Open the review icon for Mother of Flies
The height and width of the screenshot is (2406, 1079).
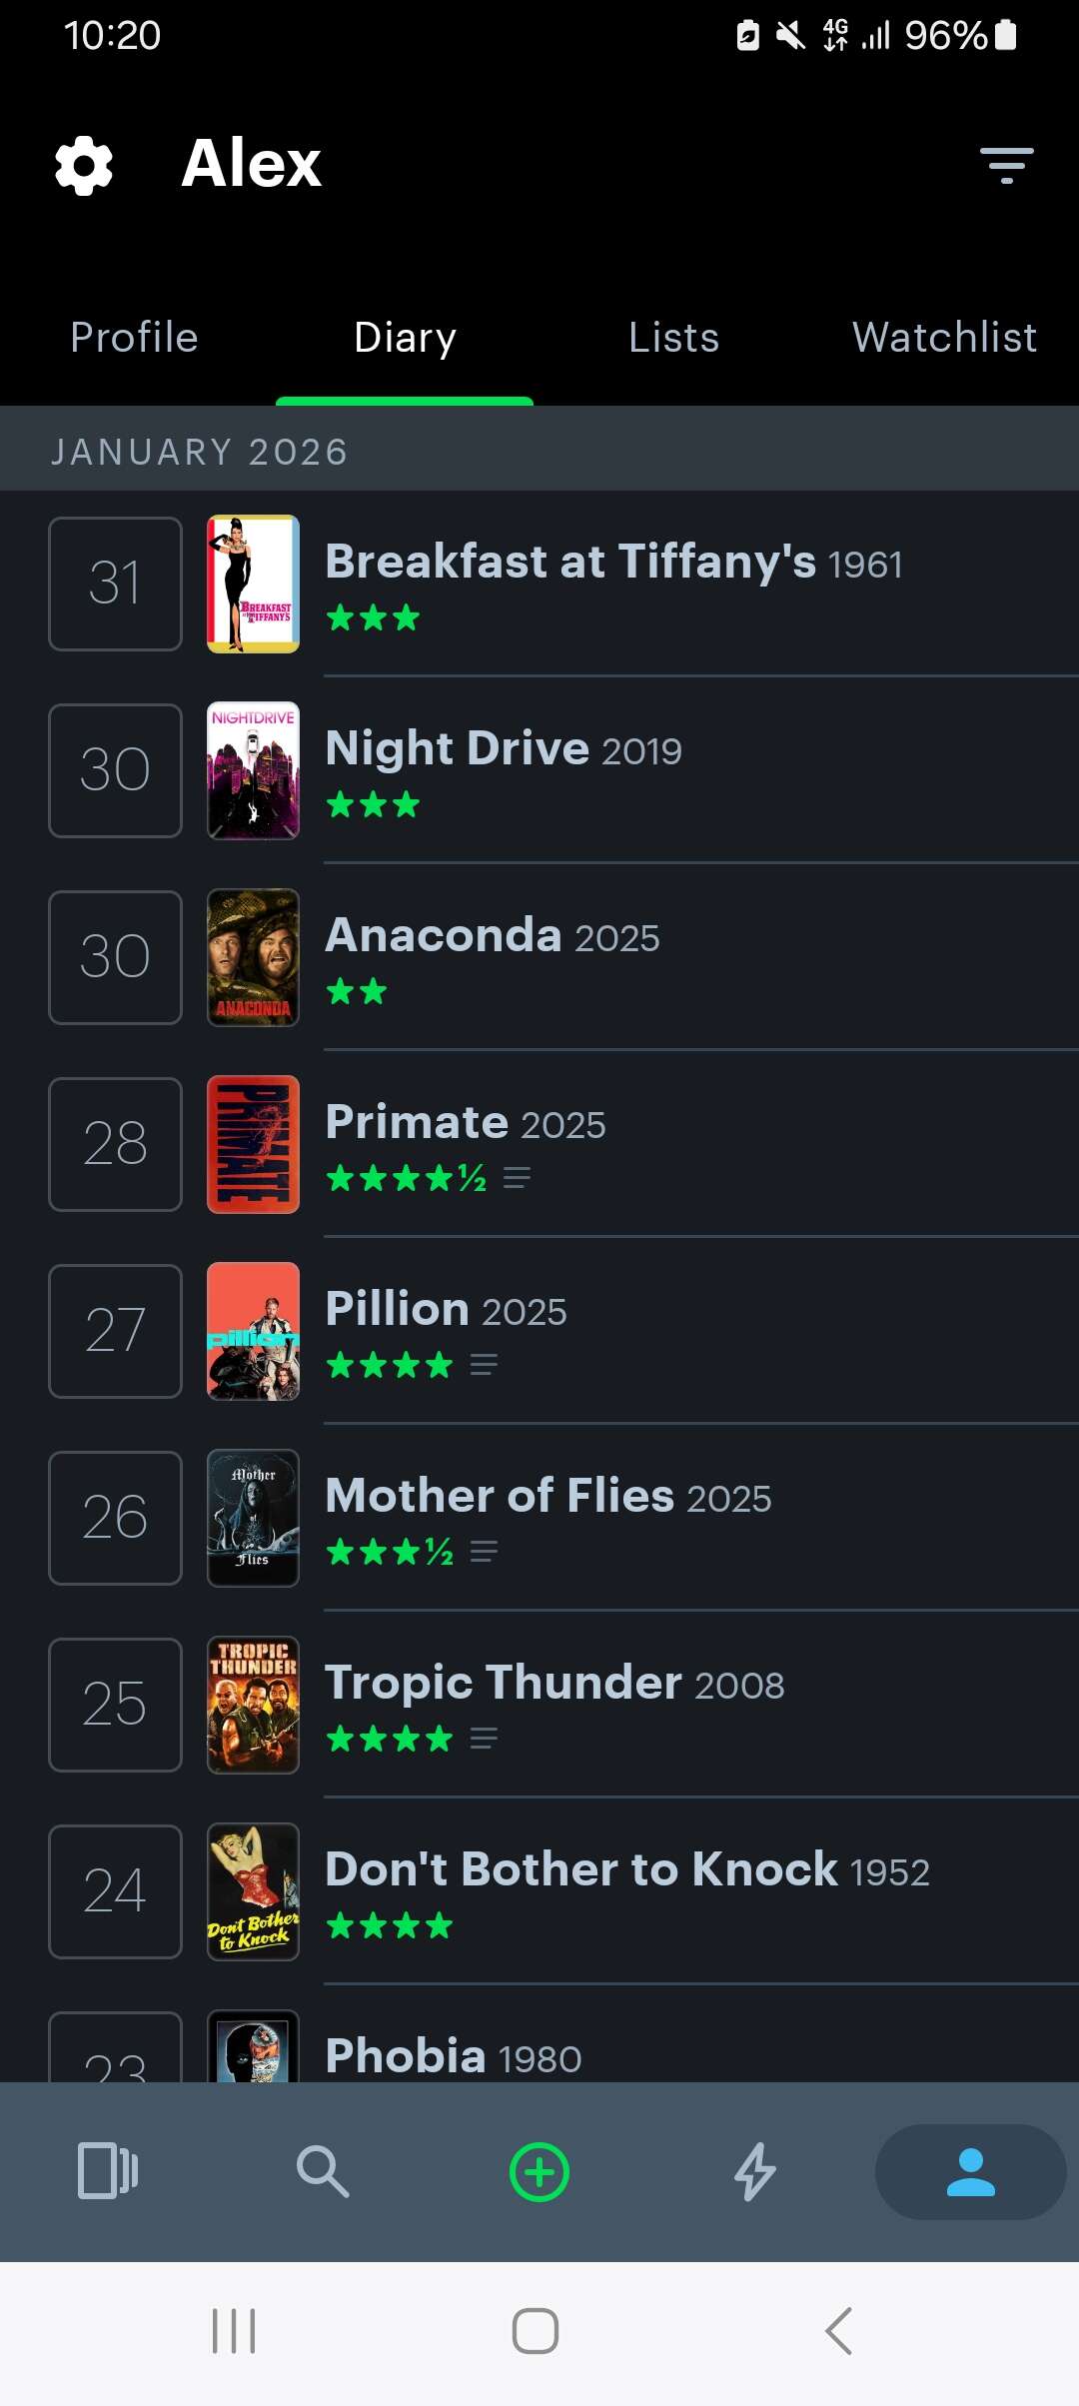[484, 1552]
